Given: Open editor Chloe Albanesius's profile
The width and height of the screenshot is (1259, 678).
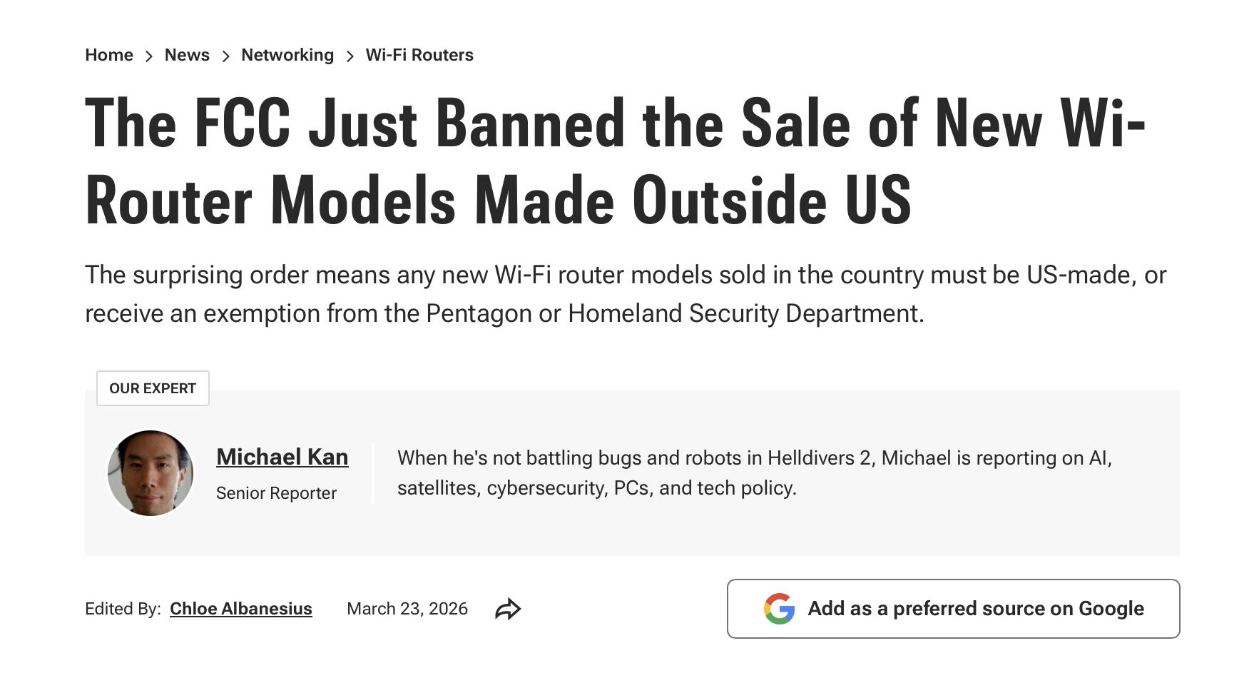Looking at the screenshot, I should (240, 609).
